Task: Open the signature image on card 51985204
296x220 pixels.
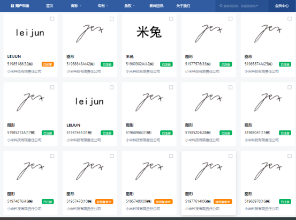Action: tap(209, 102)
